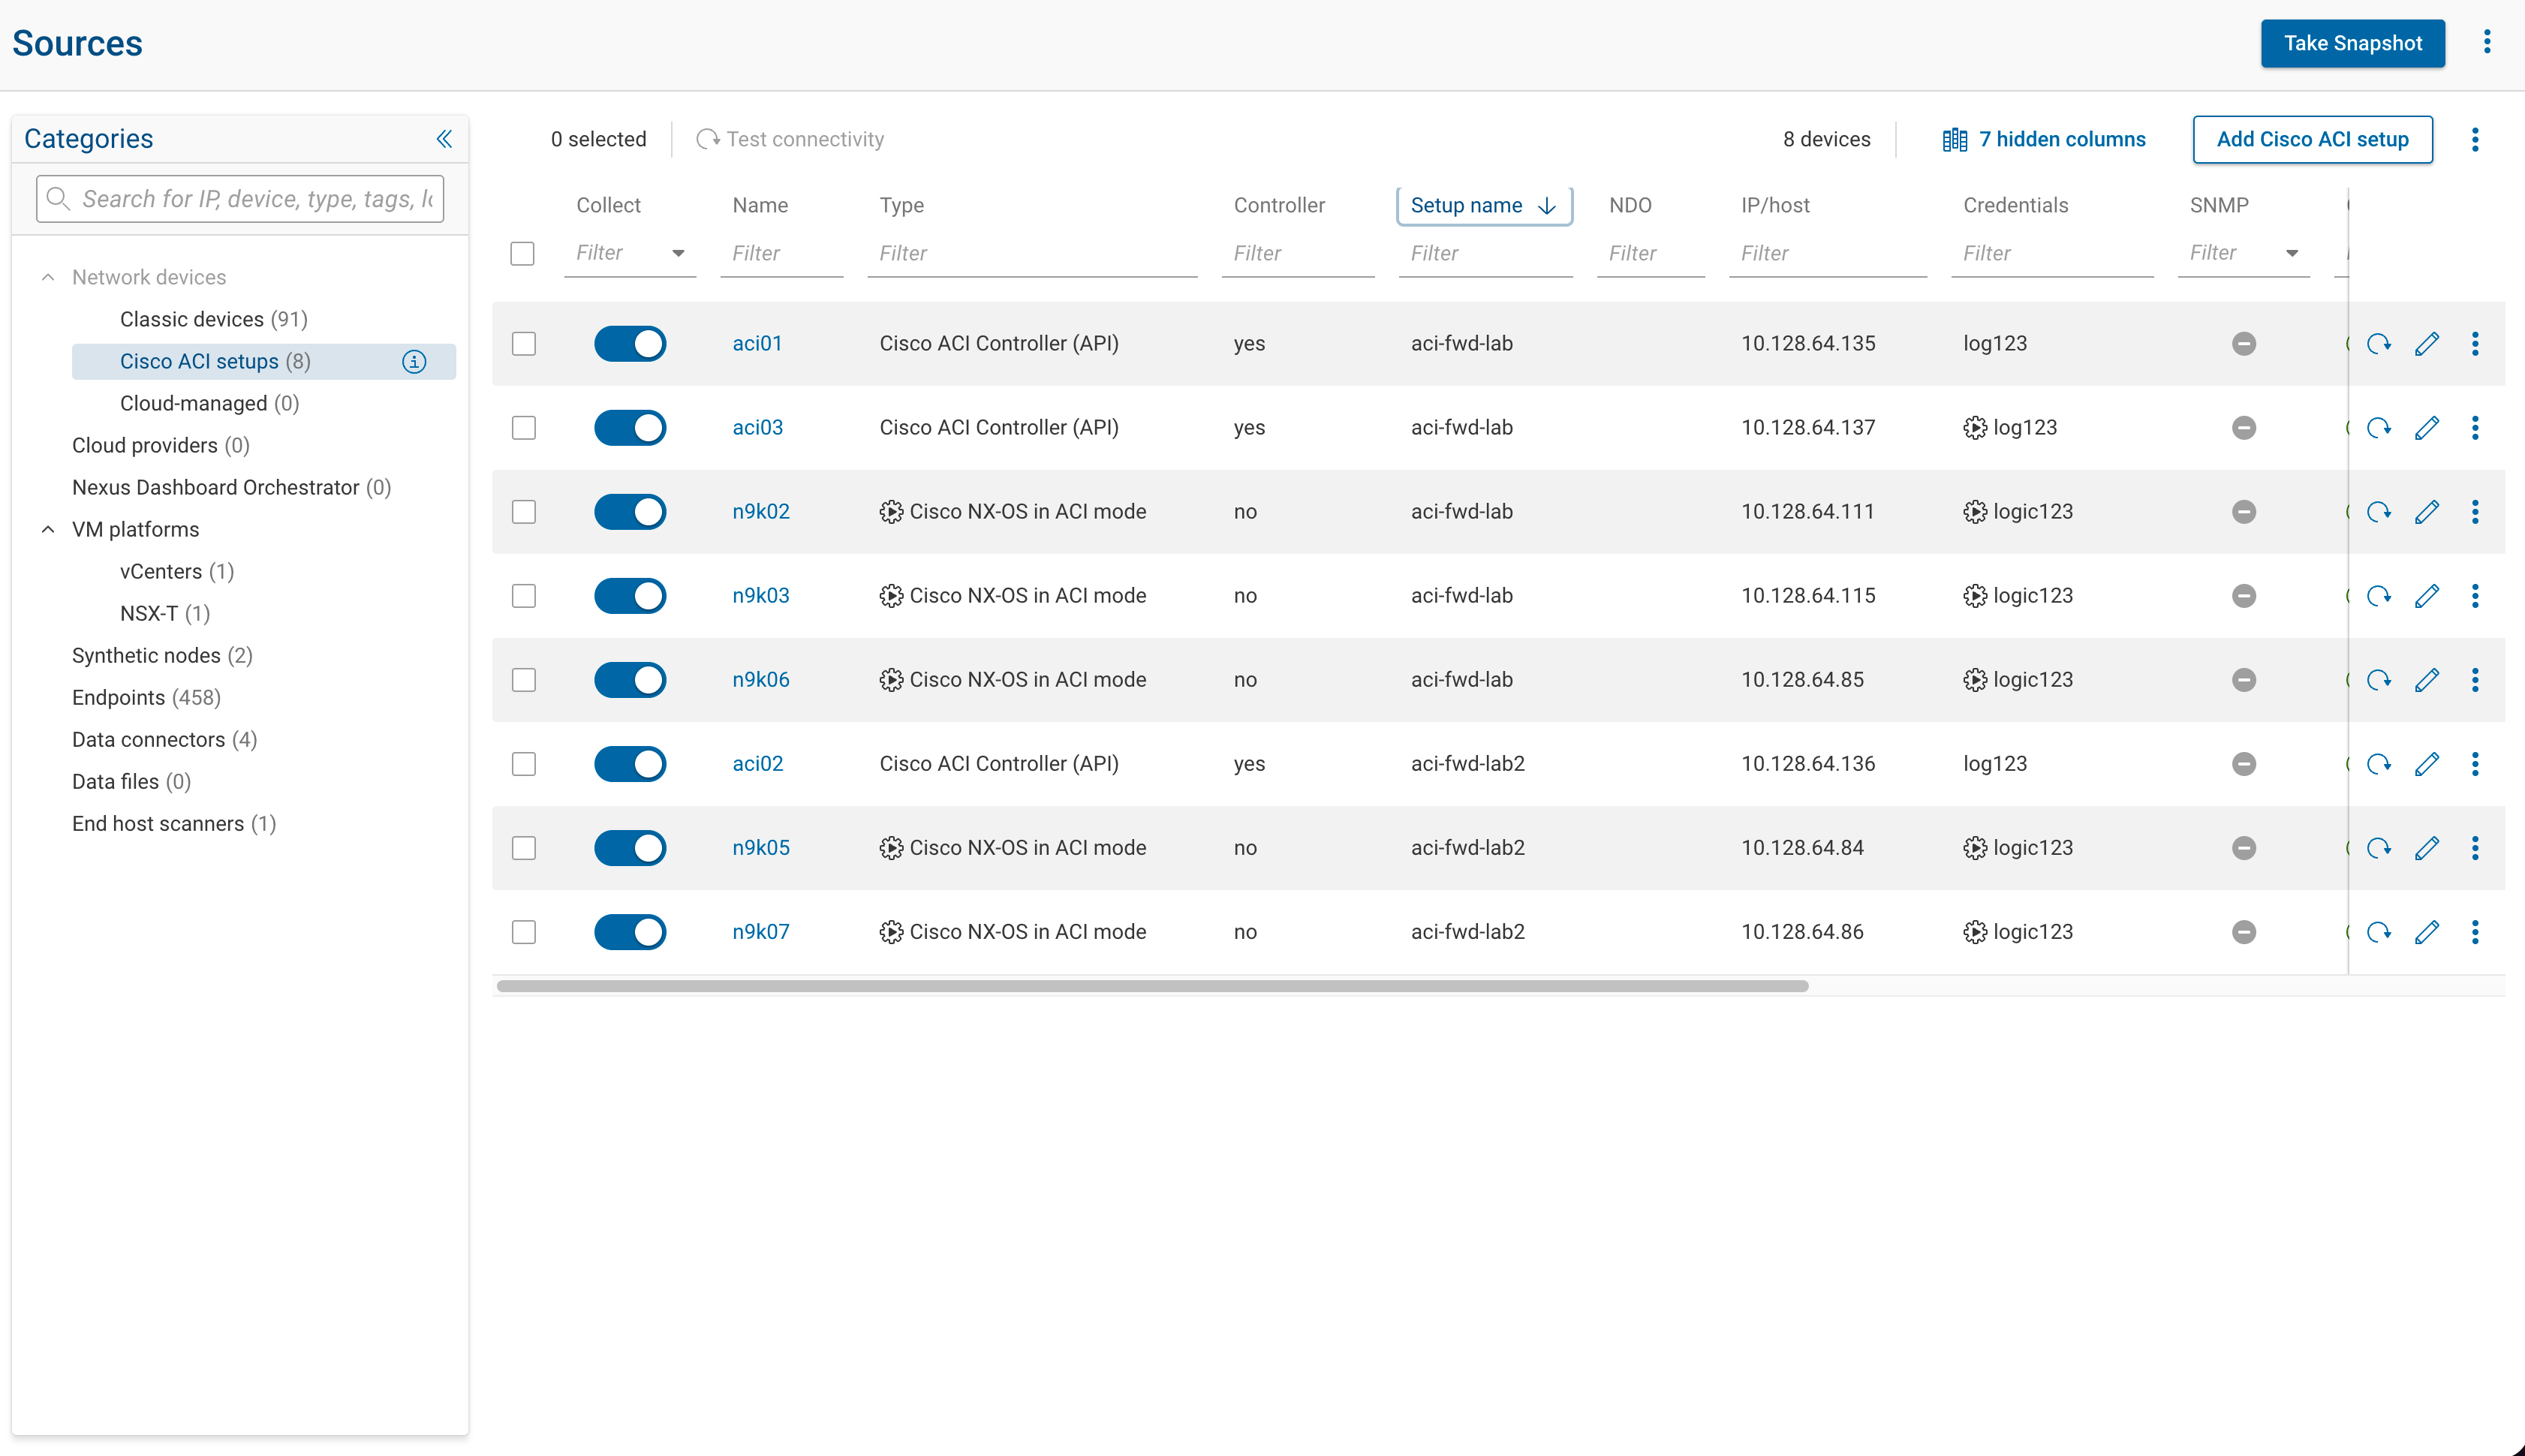Open the Collect filter dropdown
The image size is (2525, 1456).
point(630,253)
